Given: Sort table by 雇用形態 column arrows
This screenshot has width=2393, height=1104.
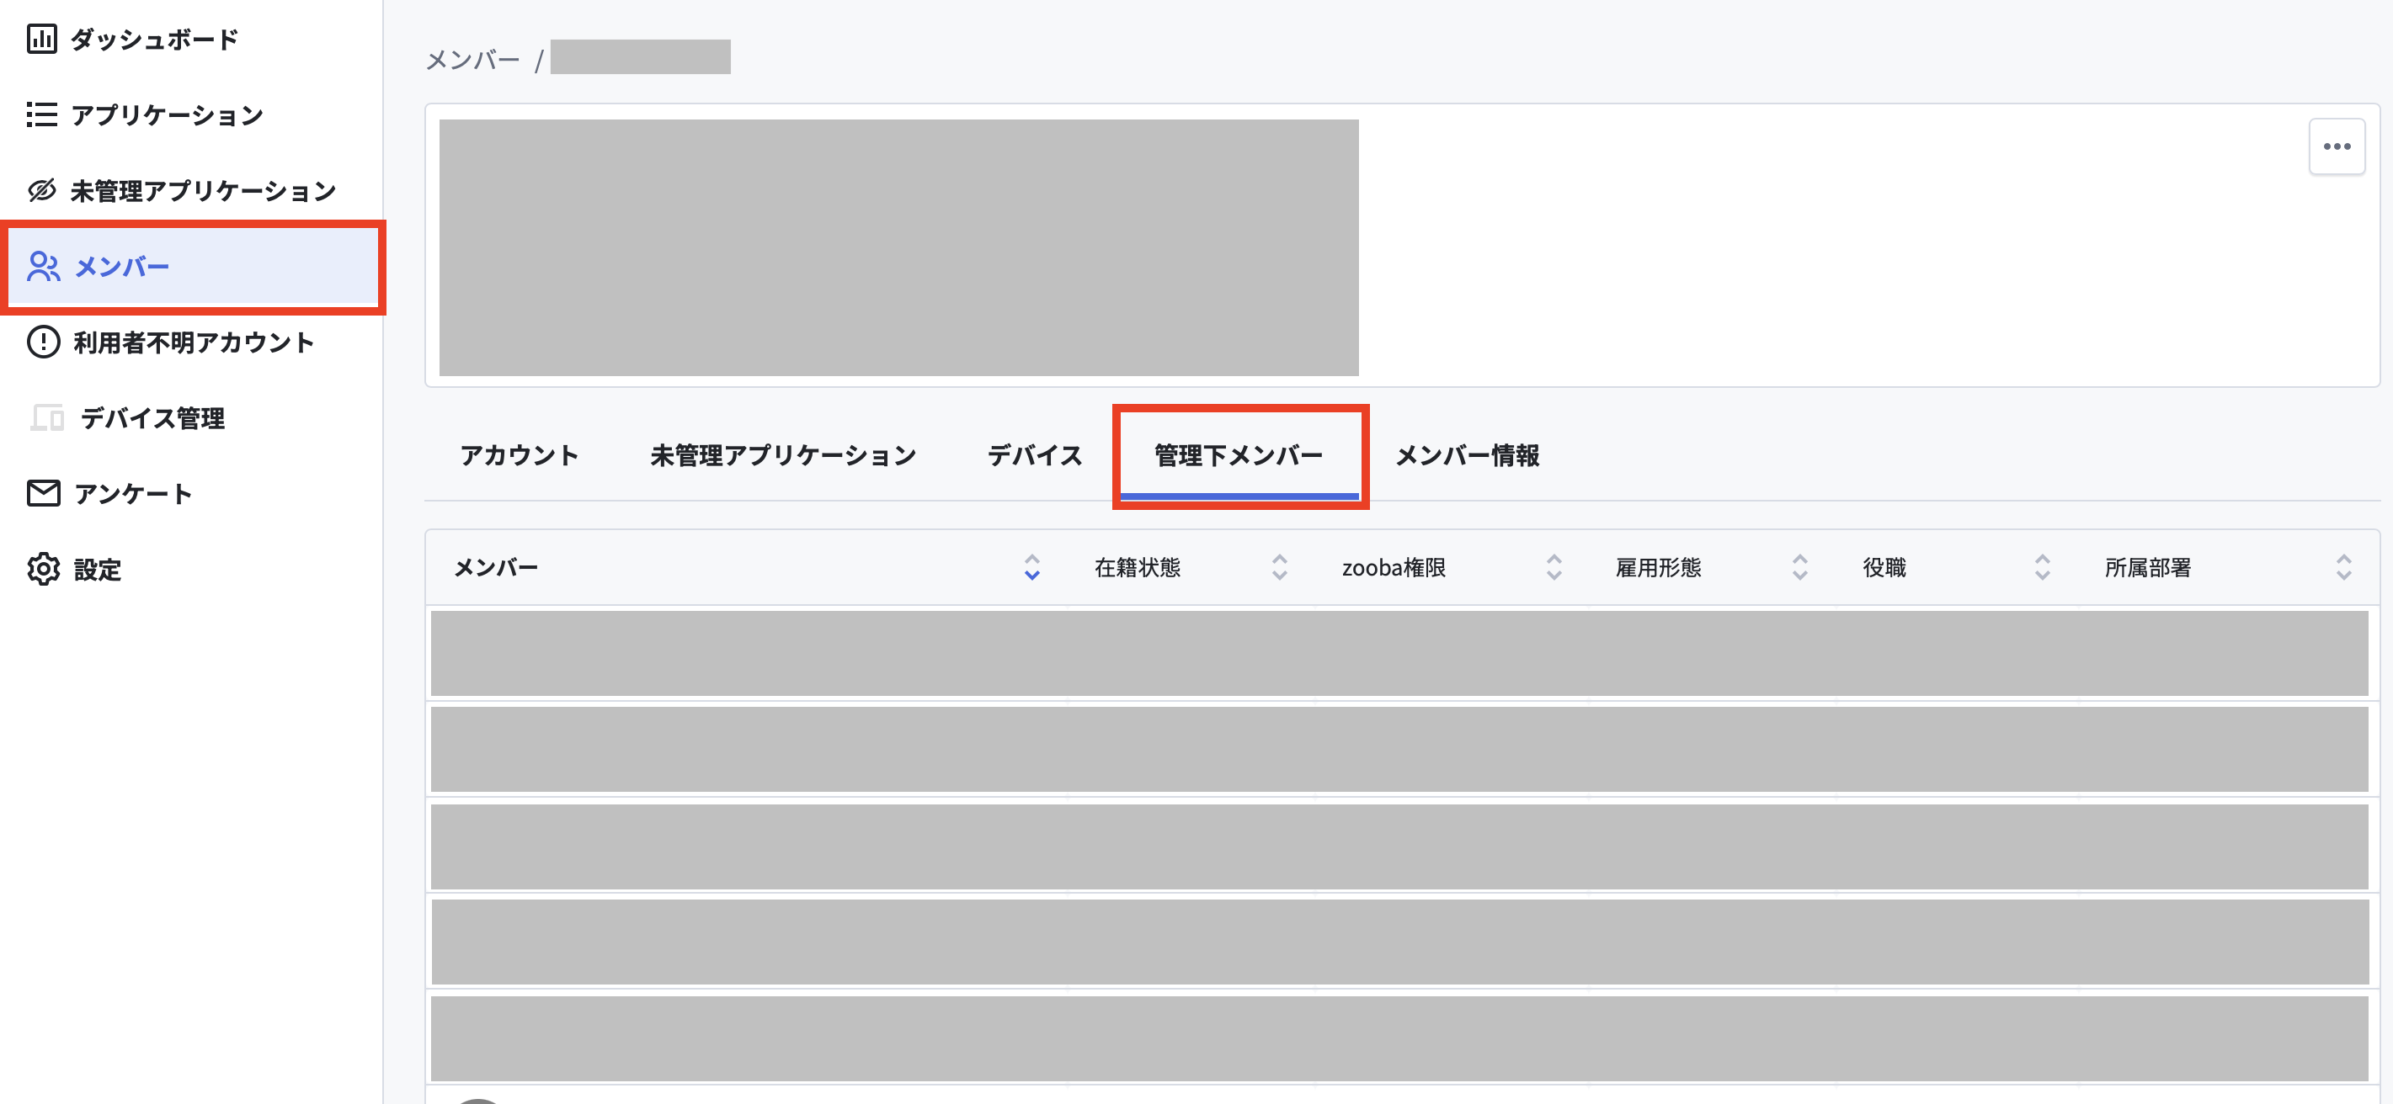Looking at the screenshot, I should point(1799,567).
